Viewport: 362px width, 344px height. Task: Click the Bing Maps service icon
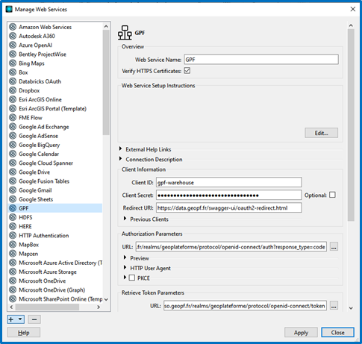click(13, 63)
